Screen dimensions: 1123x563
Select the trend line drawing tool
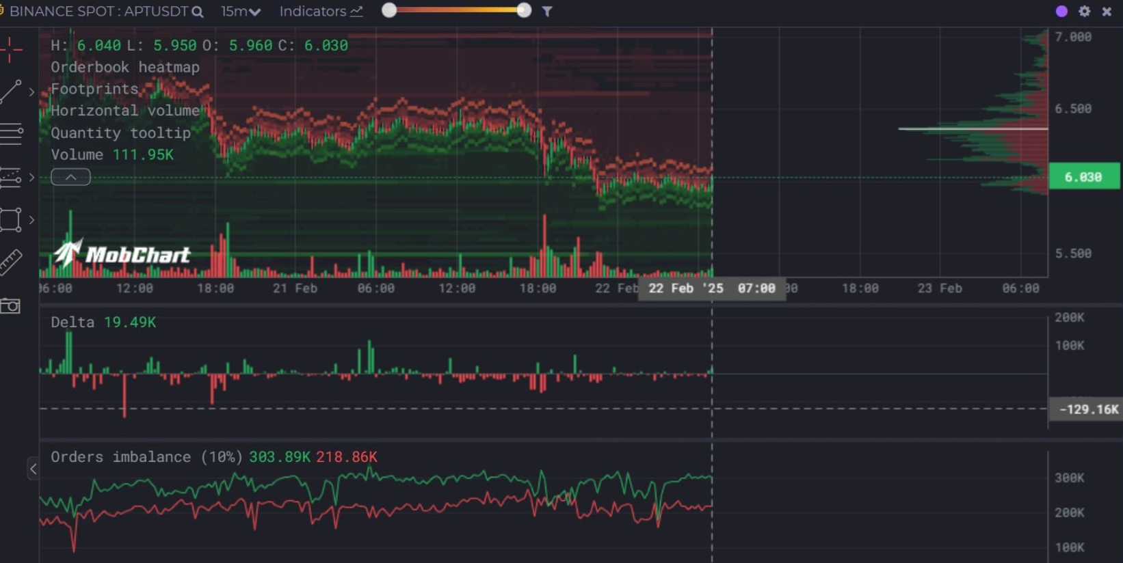pyautogui.click(x=11, y=92)
